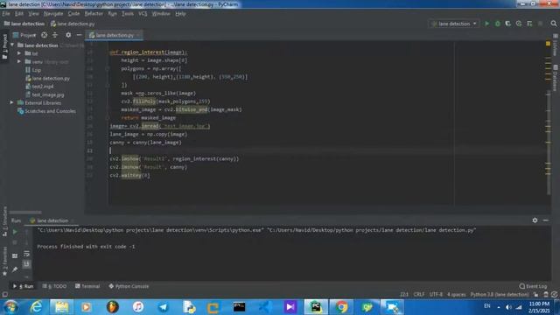
Task: Hide the Project tool window
Action: point(79,35)
